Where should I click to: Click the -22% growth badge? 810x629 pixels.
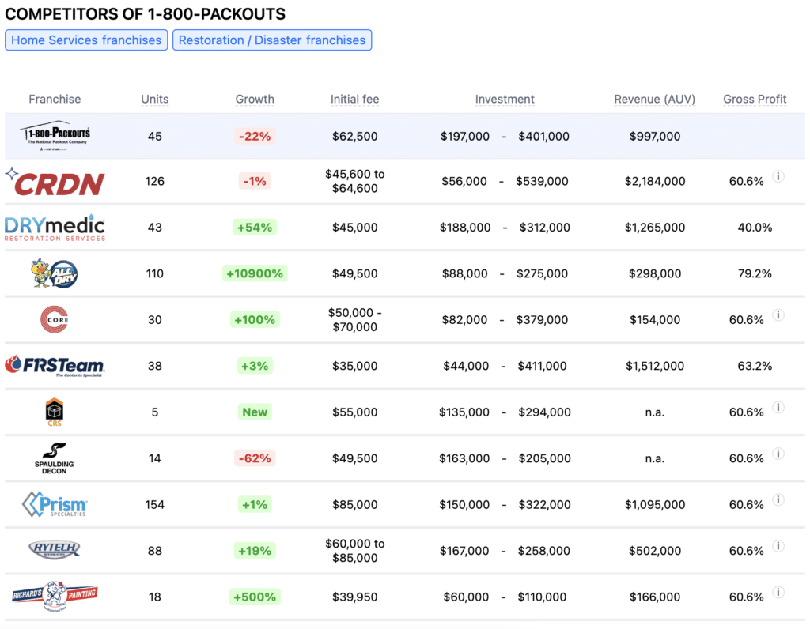pyautogui.click(x=255, y=136)
